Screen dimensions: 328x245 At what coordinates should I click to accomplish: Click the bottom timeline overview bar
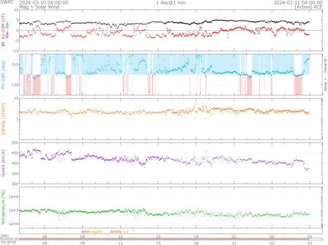(164, 238)
